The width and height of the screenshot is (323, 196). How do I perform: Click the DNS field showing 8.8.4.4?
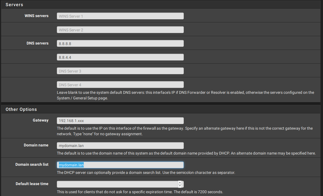[120, 57]
